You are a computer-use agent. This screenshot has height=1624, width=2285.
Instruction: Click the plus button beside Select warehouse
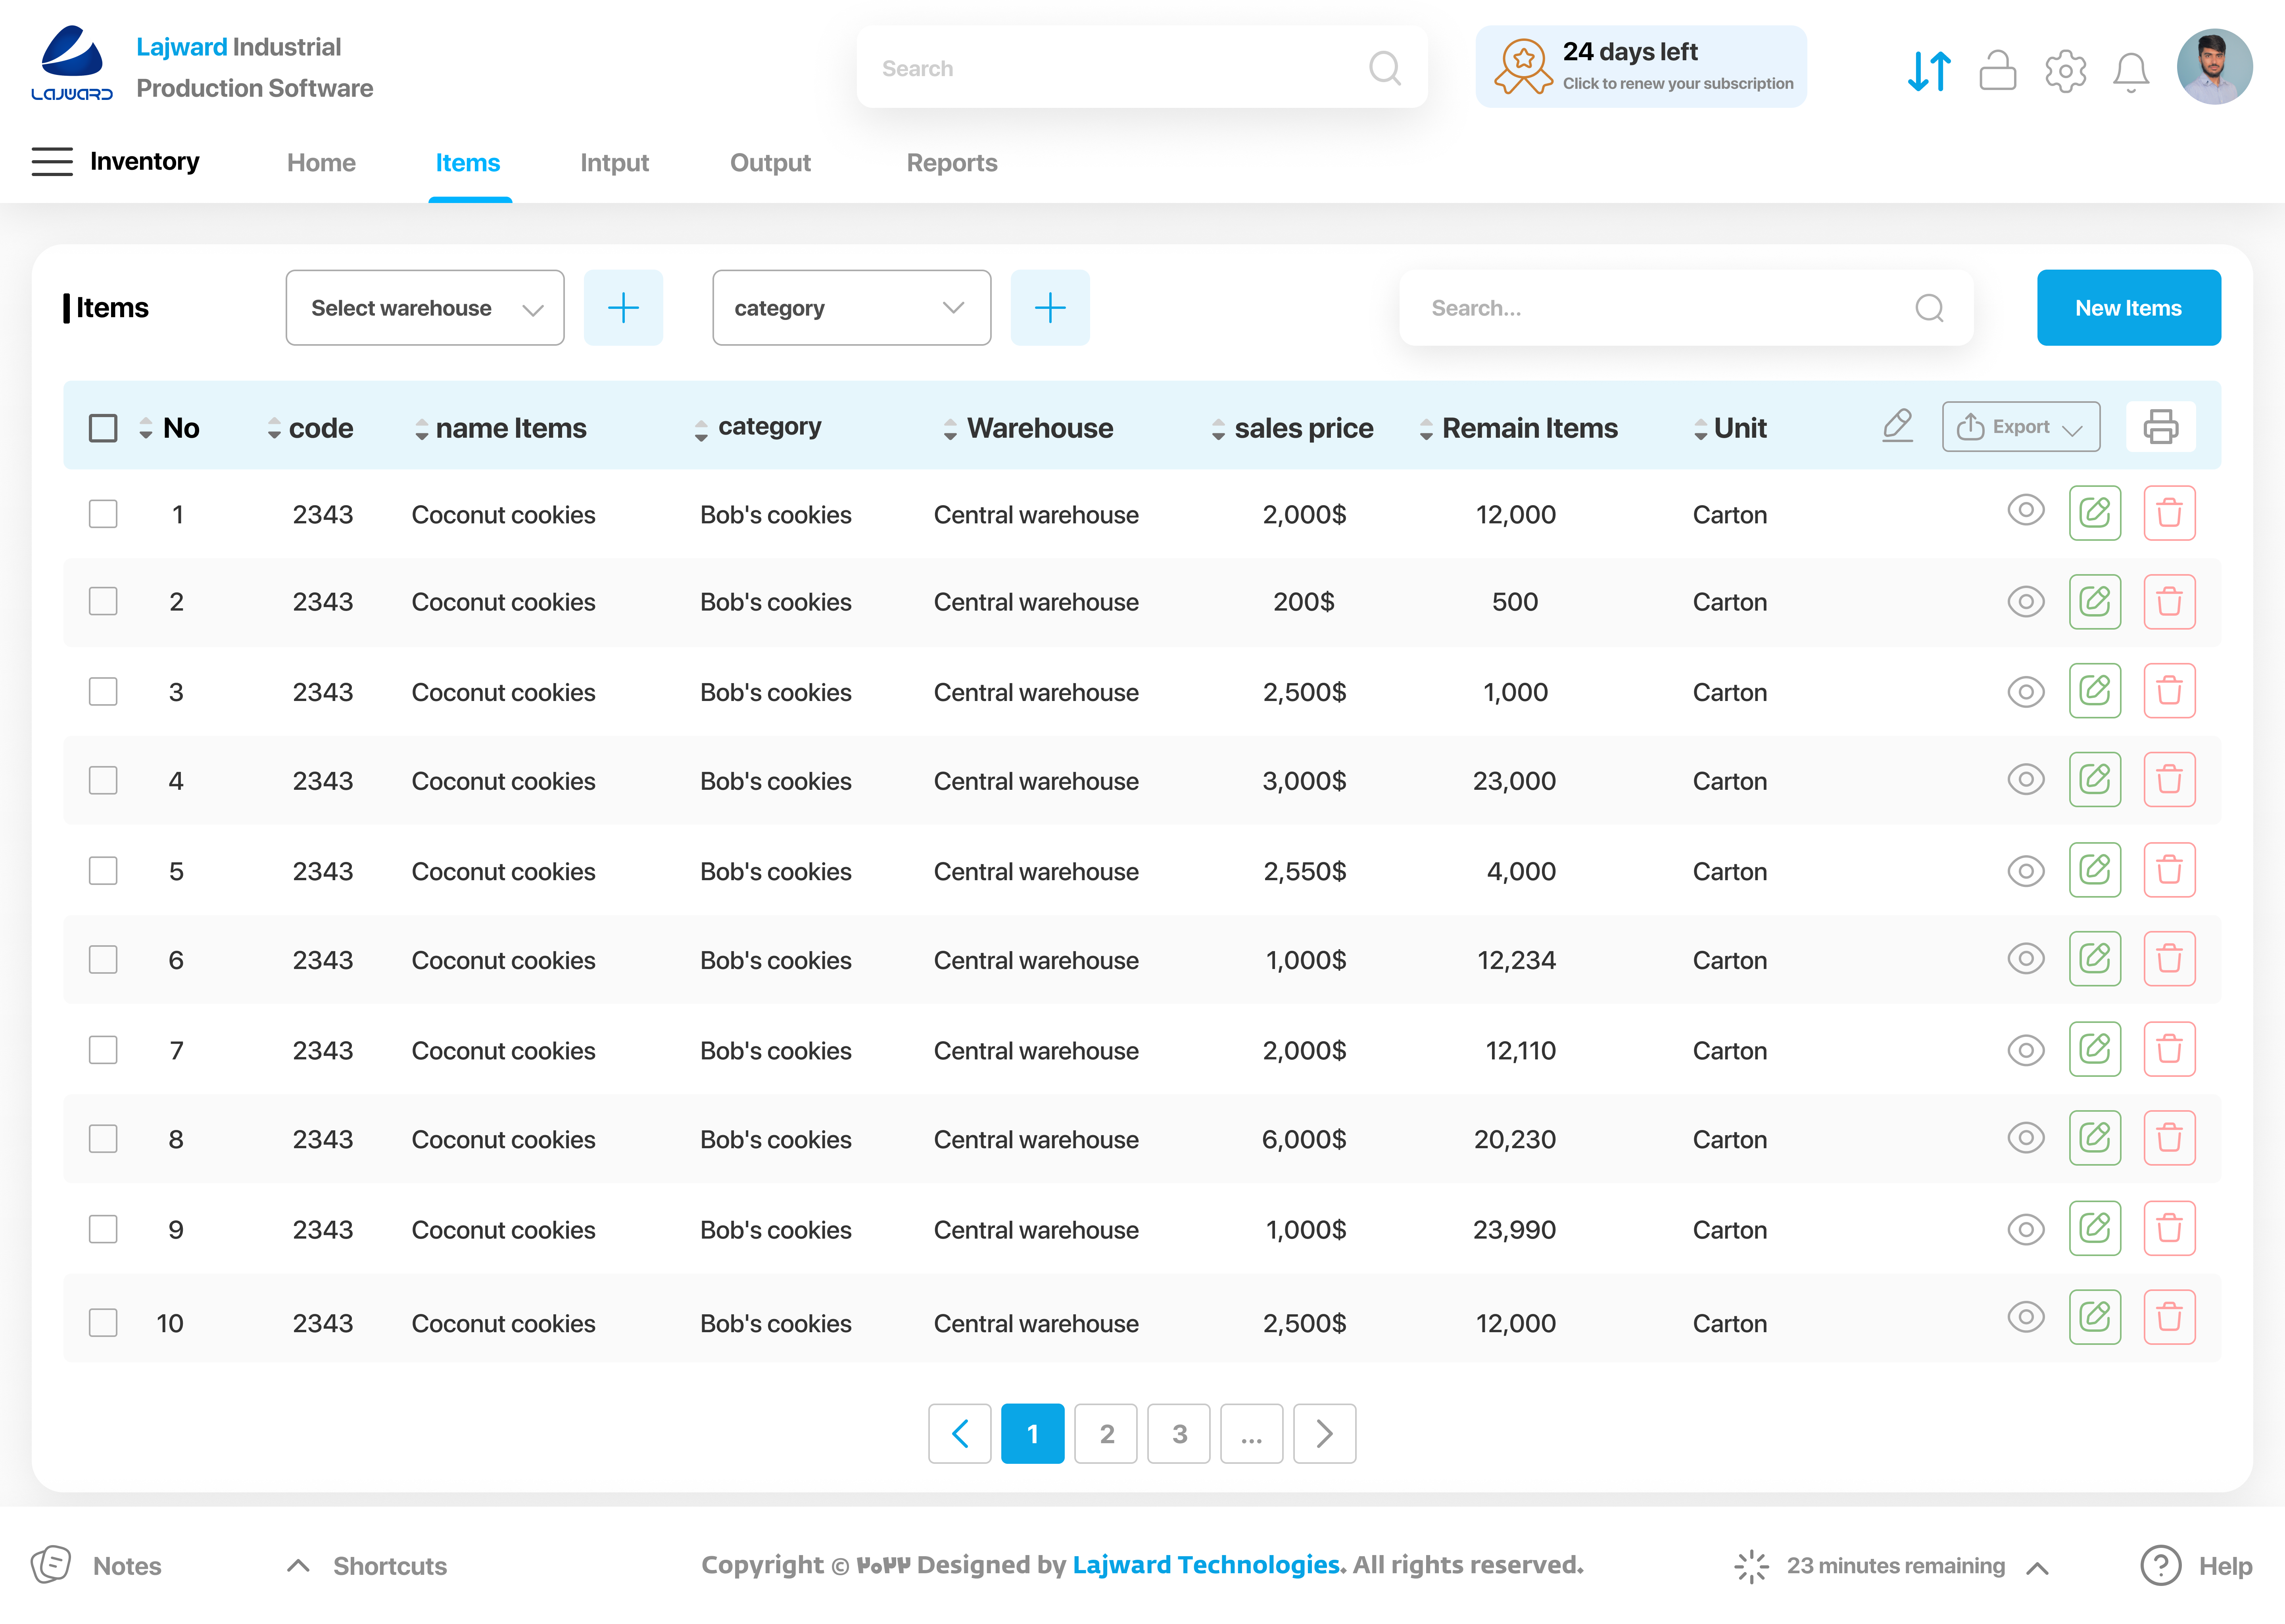click(x=622, y=308)
